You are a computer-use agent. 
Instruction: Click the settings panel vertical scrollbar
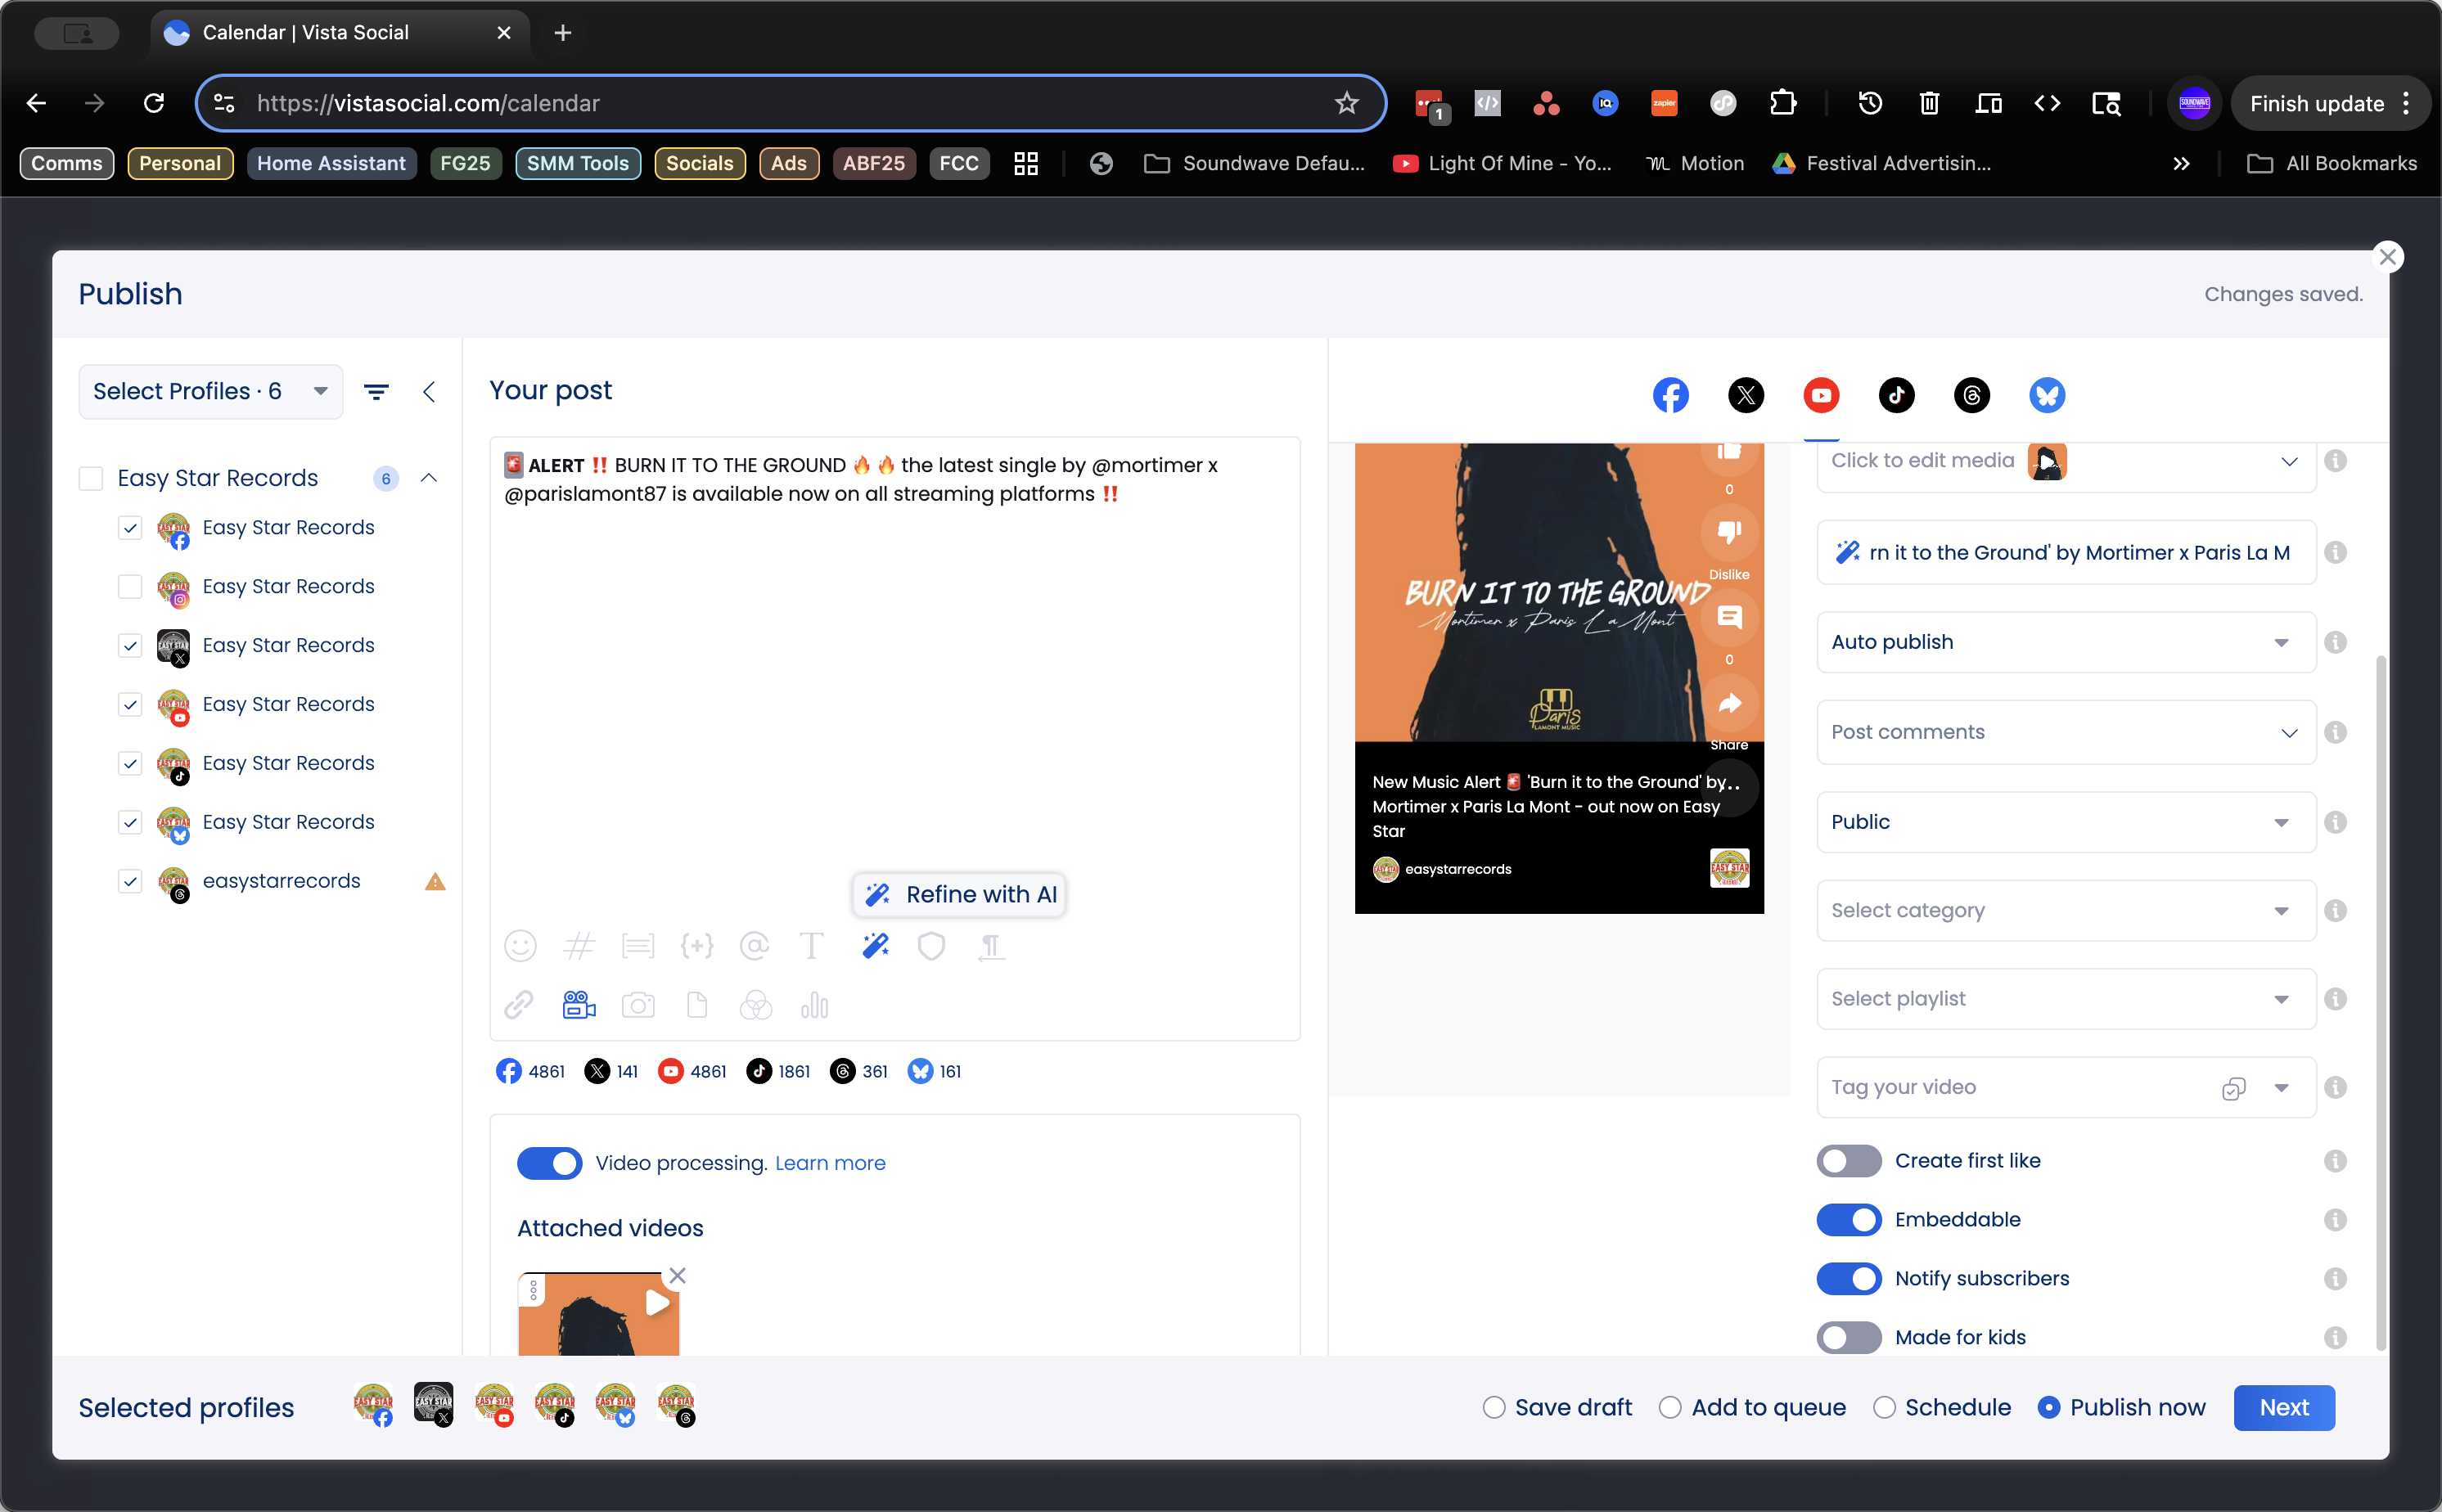click(2380, 1000)
